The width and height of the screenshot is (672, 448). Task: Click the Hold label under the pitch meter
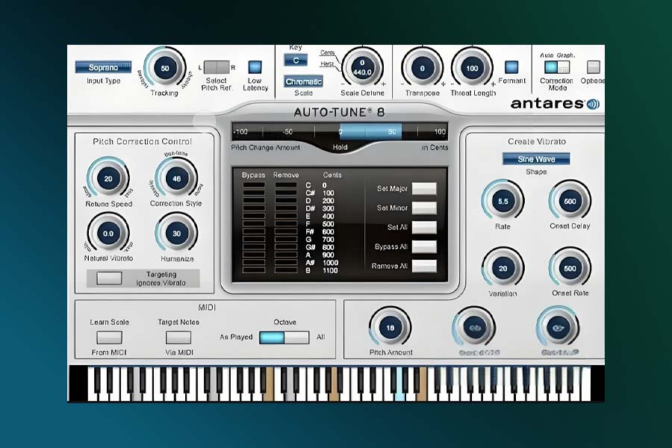coord(340,147)
